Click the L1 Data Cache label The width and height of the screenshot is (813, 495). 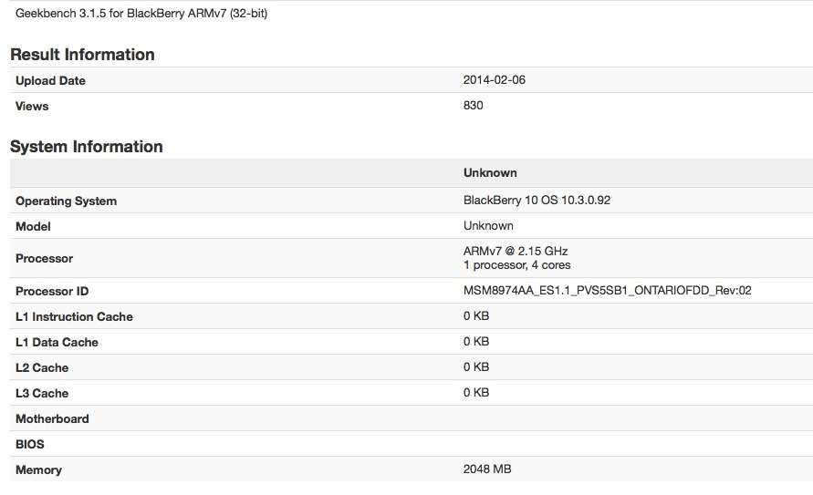coord(57,342)
